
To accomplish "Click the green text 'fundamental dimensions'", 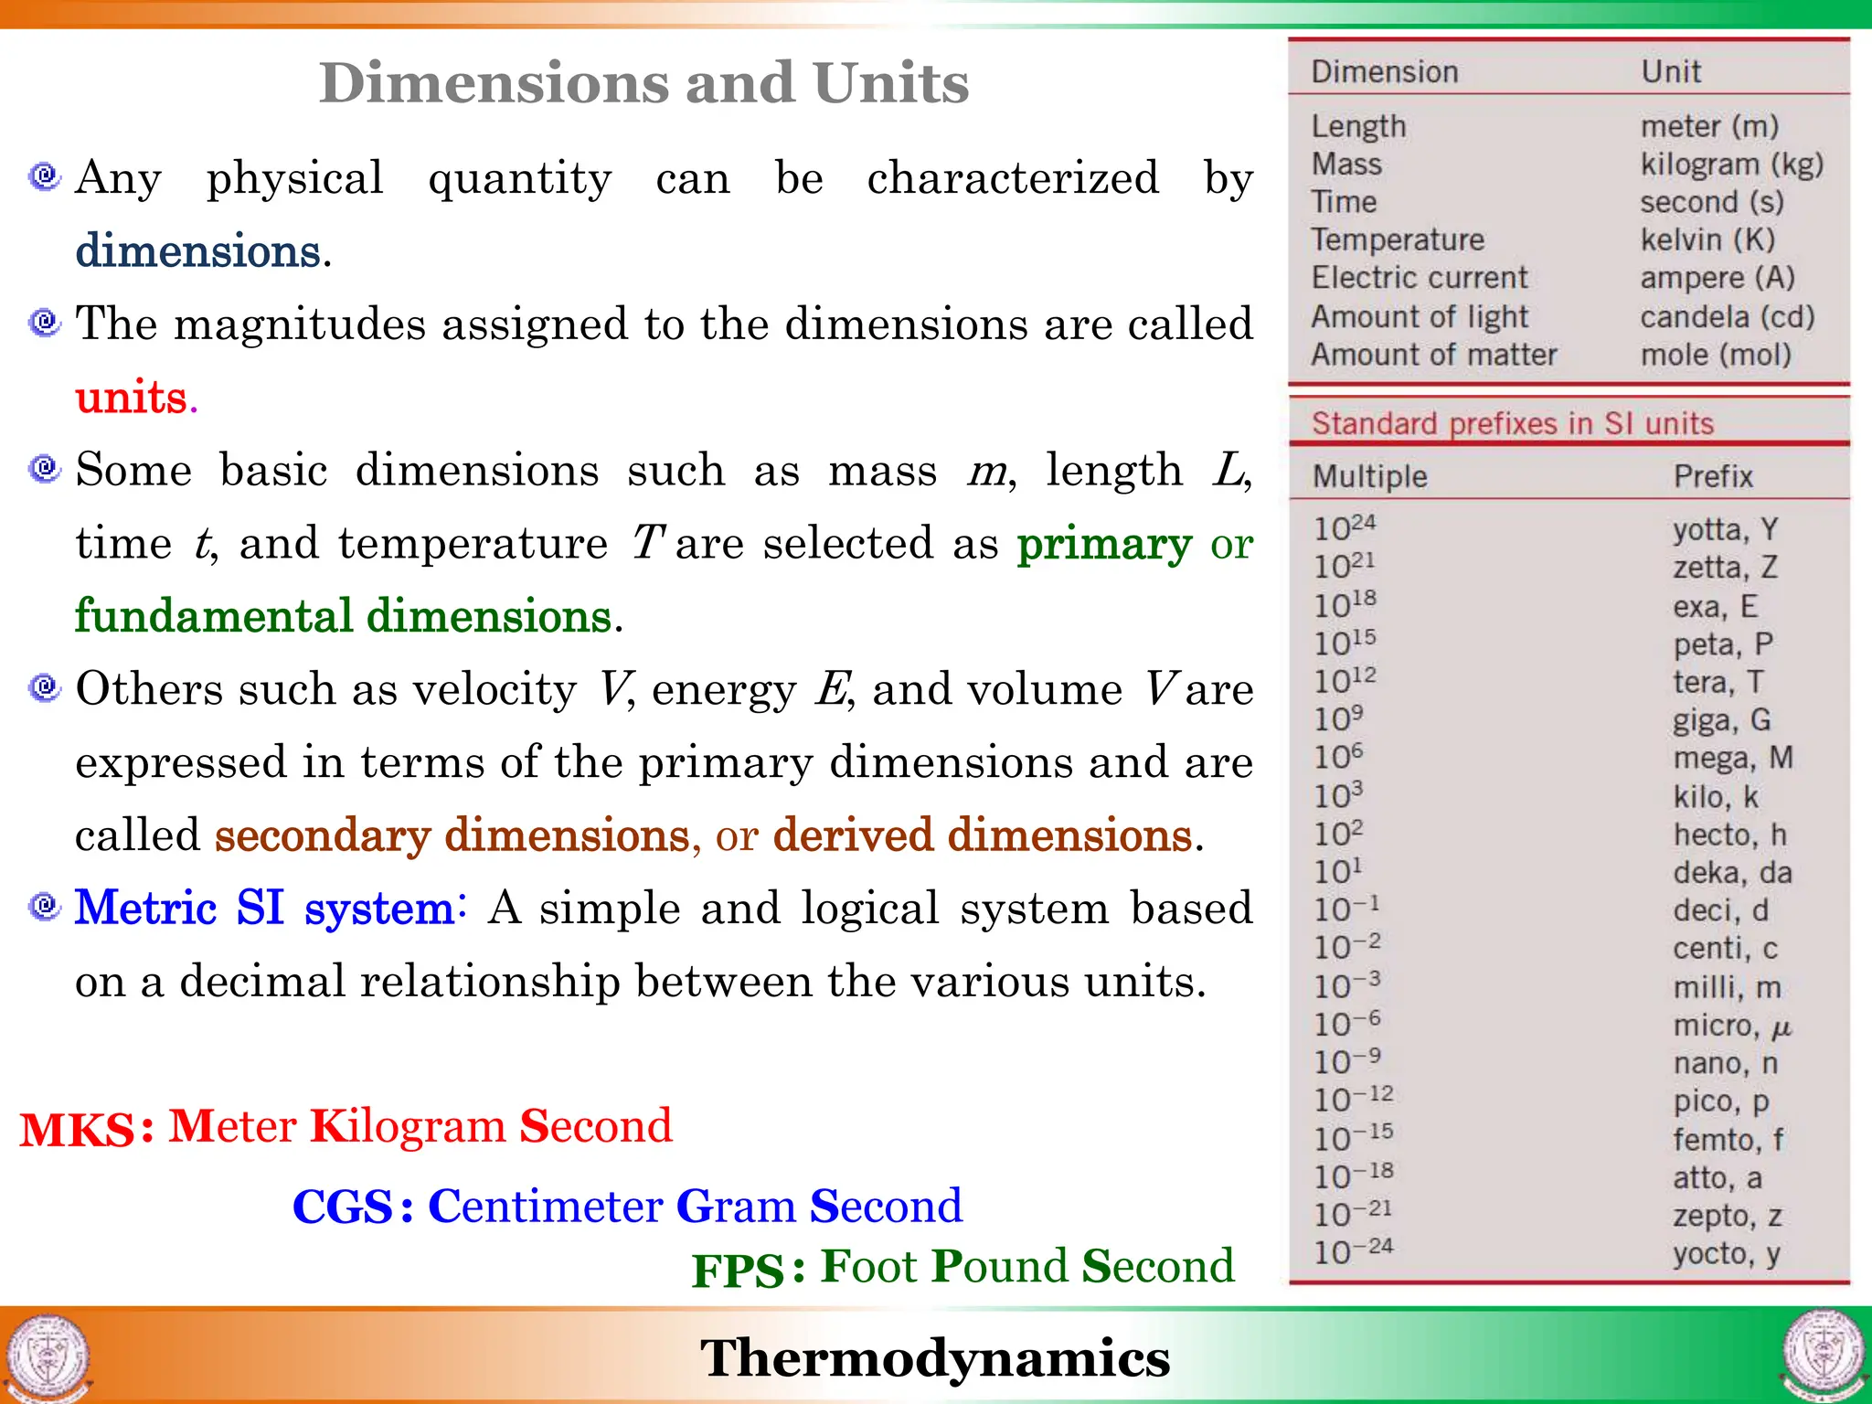I will pos(344,615).
